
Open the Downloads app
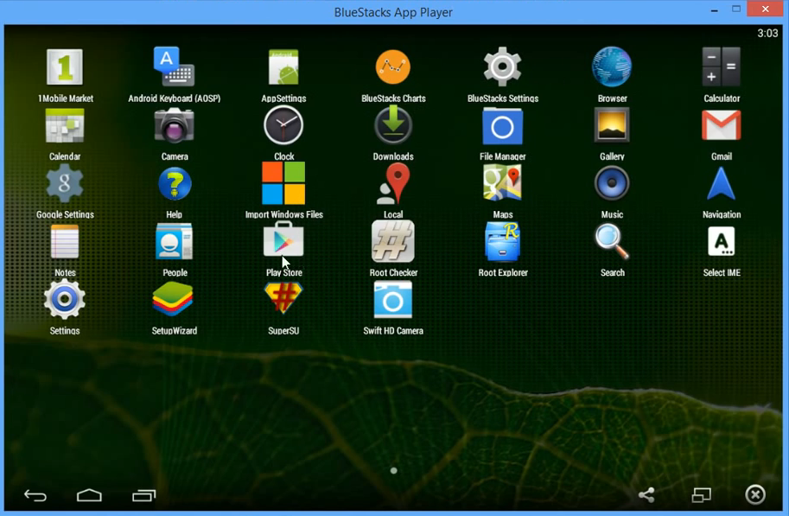click(x=393, y=124)
